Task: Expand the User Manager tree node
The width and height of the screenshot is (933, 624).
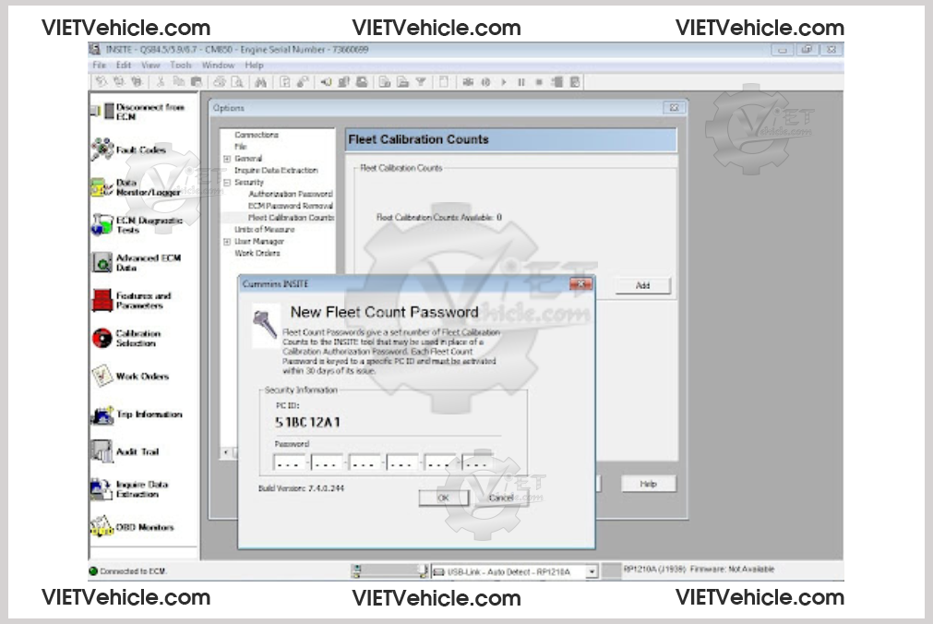Action: [227, 242]
